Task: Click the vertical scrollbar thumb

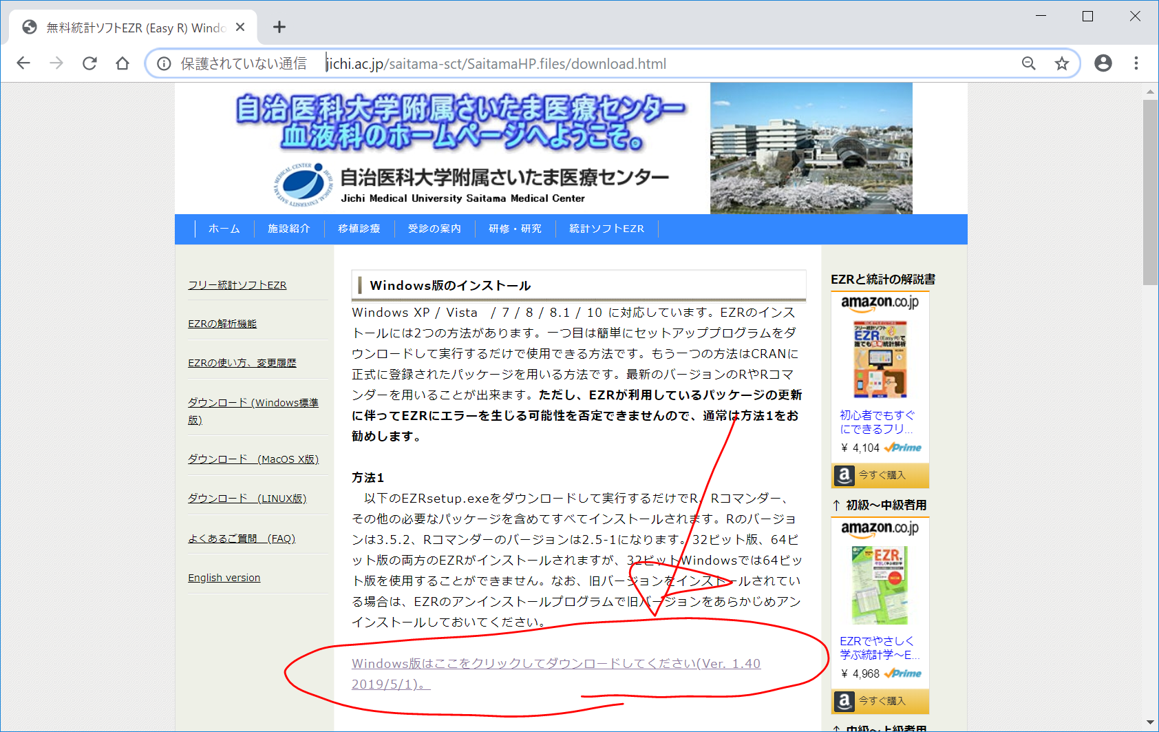Action: (1150, 192)
